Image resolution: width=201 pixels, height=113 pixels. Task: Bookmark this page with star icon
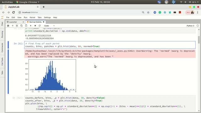(148, 13)
